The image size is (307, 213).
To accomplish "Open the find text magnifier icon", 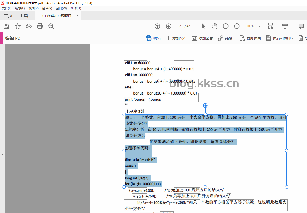I will pos(51,26).
